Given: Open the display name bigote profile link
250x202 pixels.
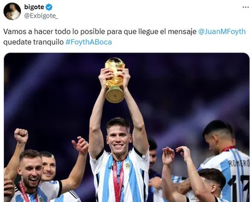Looking at the screenshot, I should [34, 7].
